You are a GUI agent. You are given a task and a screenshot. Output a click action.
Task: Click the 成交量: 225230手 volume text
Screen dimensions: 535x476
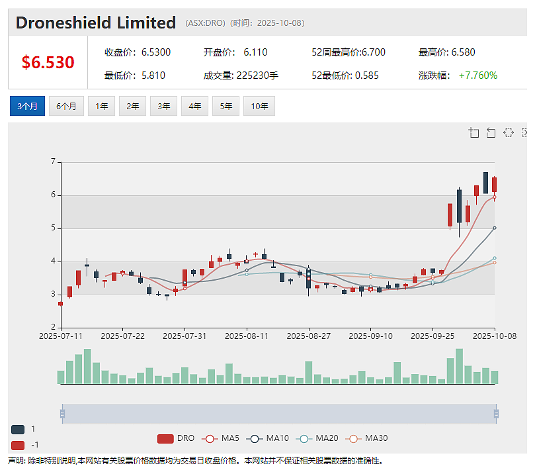coord(241,75)
